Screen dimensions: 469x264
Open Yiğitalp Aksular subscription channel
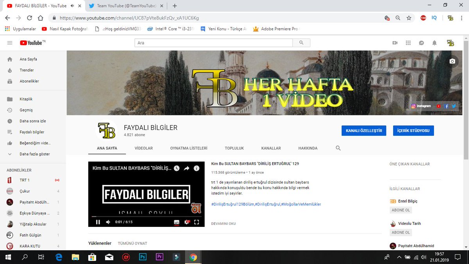(x=33, y=224)
